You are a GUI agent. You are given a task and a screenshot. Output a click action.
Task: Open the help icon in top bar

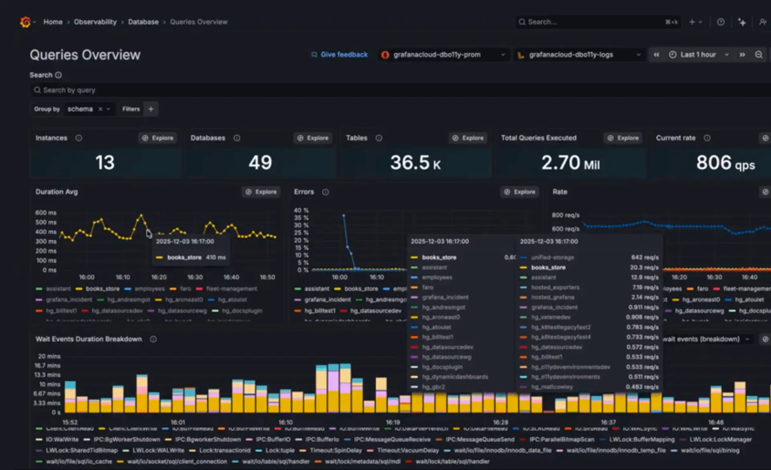(721, 22)
